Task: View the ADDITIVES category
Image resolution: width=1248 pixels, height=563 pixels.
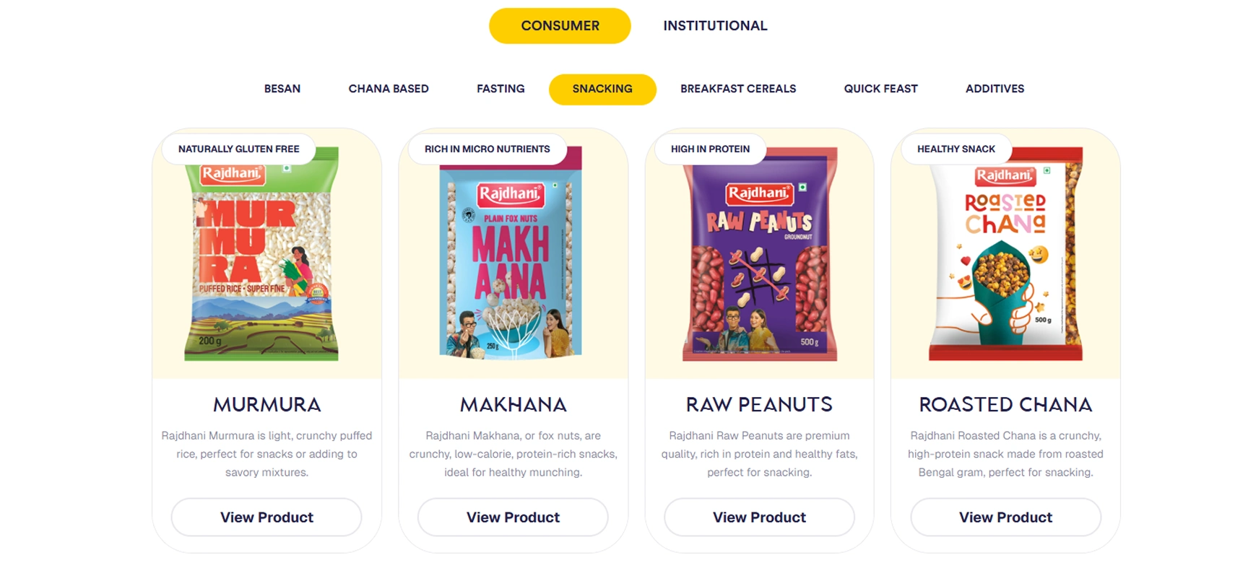Action: [x=994, y=89]
